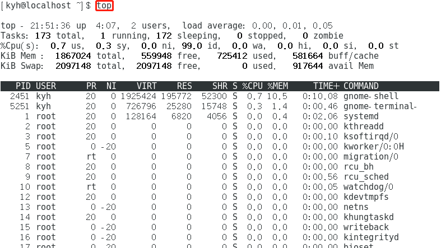
Task: Select the ksoftirqd/0 process name
Action: tap(371, 137)
